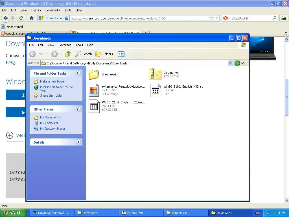Open the Views dropdown arrow
289x217 pixels.
tap(126, 54)
